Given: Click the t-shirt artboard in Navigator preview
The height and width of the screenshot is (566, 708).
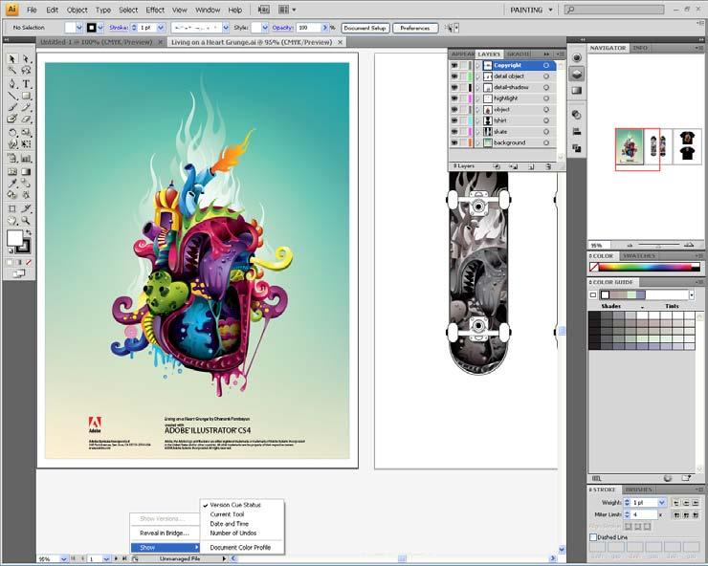Looking at the screenshot, I should click(687, 145).
